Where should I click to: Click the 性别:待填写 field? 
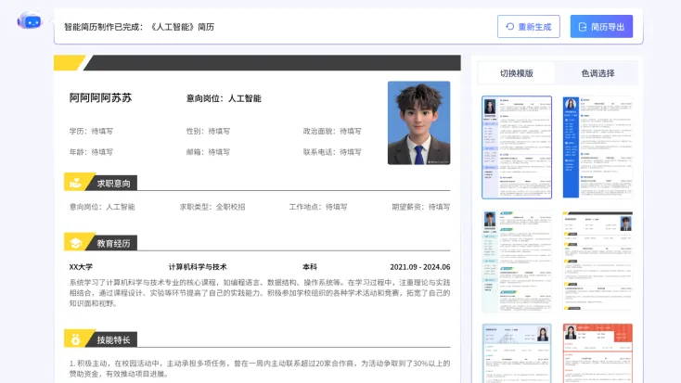pyautogui.click(x=208, y=131)
